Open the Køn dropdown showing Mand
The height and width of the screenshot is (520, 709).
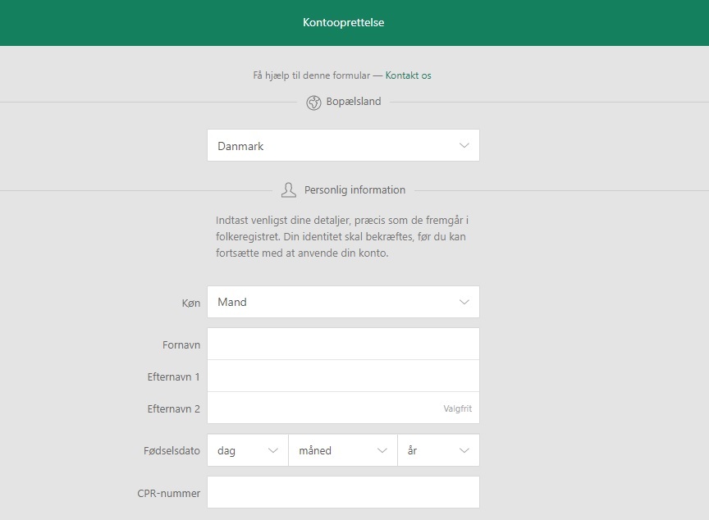[343, 302]
